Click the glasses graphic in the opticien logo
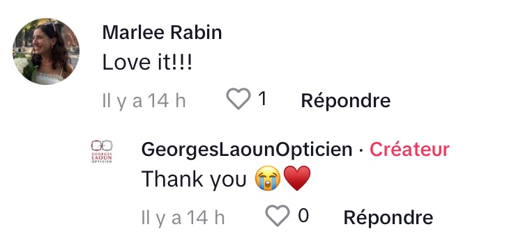 [102, 145]
